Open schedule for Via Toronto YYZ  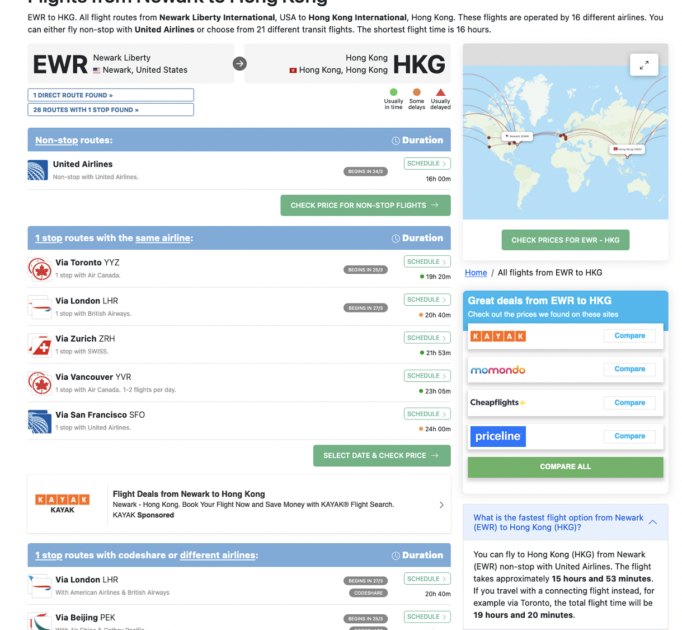[x=427, y=262]
